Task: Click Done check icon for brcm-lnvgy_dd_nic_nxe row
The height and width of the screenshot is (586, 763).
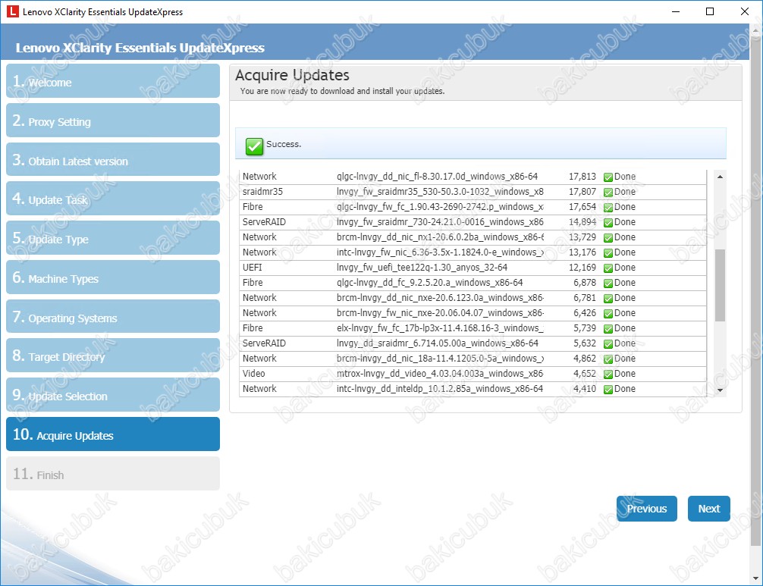Action: pos(608,298)
